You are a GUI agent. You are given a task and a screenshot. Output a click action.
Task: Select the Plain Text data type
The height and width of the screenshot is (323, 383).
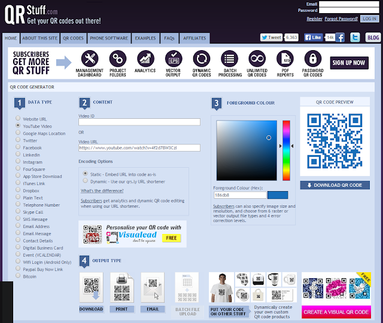(x=18, y=196)
